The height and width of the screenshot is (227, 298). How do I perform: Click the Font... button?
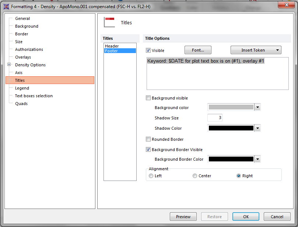[198, 50]
